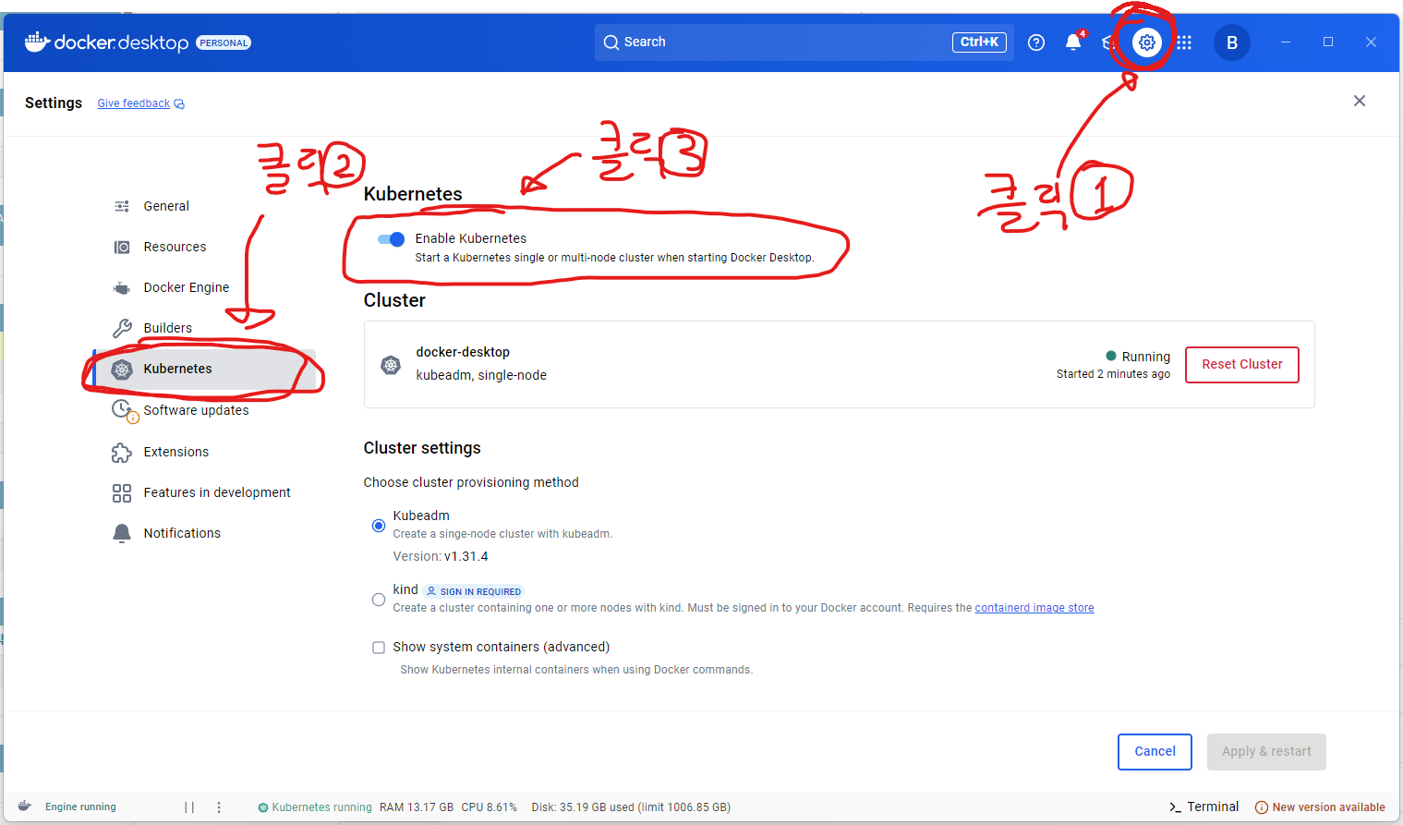Click the Notifications bell icon in sidebar
Viewport: 1403px width, 825px height.
point(122,534)
